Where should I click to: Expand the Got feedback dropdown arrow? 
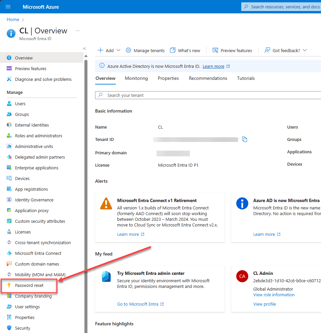tap(305, 50)
